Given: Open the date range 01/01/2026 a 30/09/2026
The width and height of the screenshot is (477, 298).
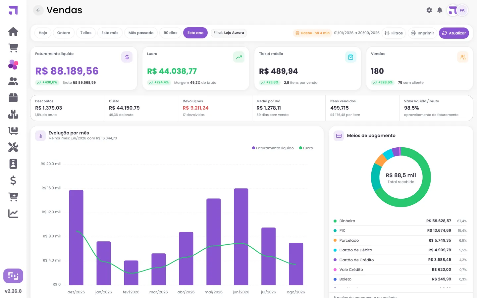Looking at the screenshot, I should tap(357, 33).
